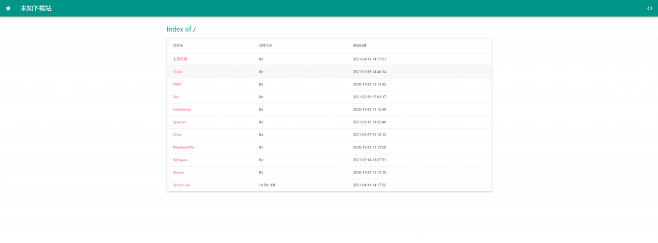Select date 2021-04-11 14:17:02

[369, 185]
